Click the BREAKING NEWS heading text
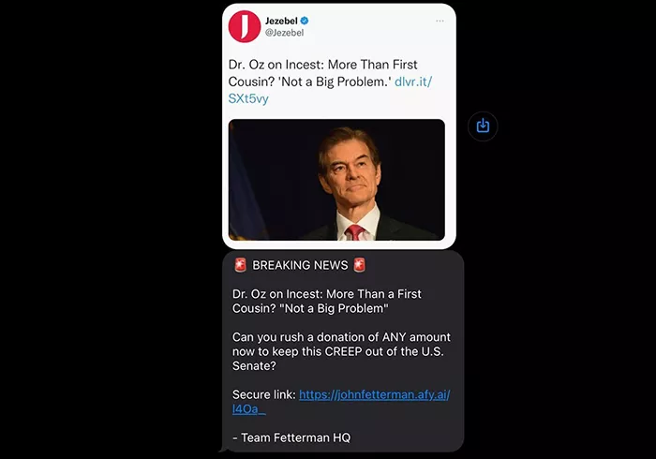 300,265
